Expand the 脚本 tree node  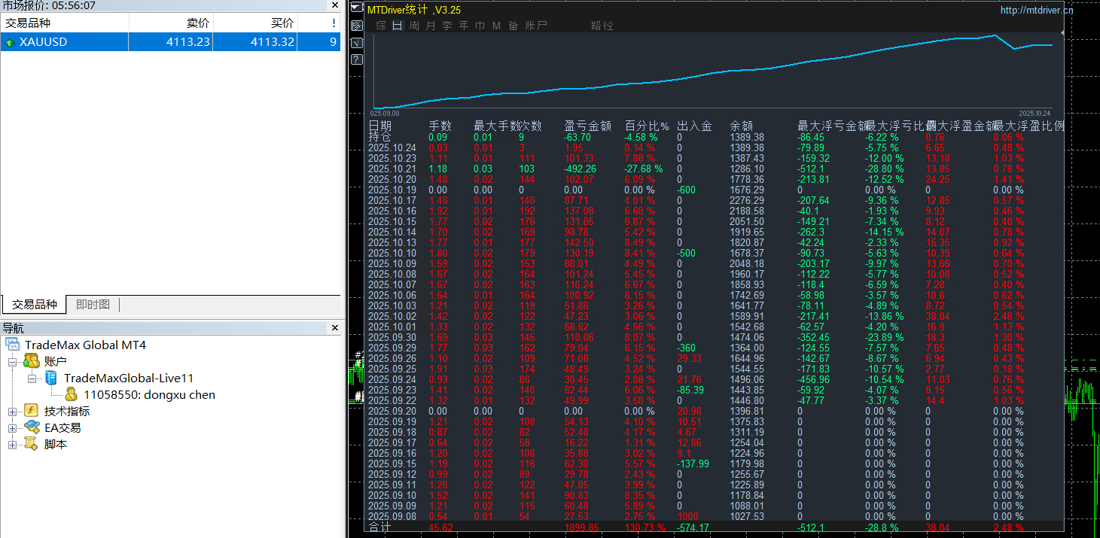tap(12, 445)
